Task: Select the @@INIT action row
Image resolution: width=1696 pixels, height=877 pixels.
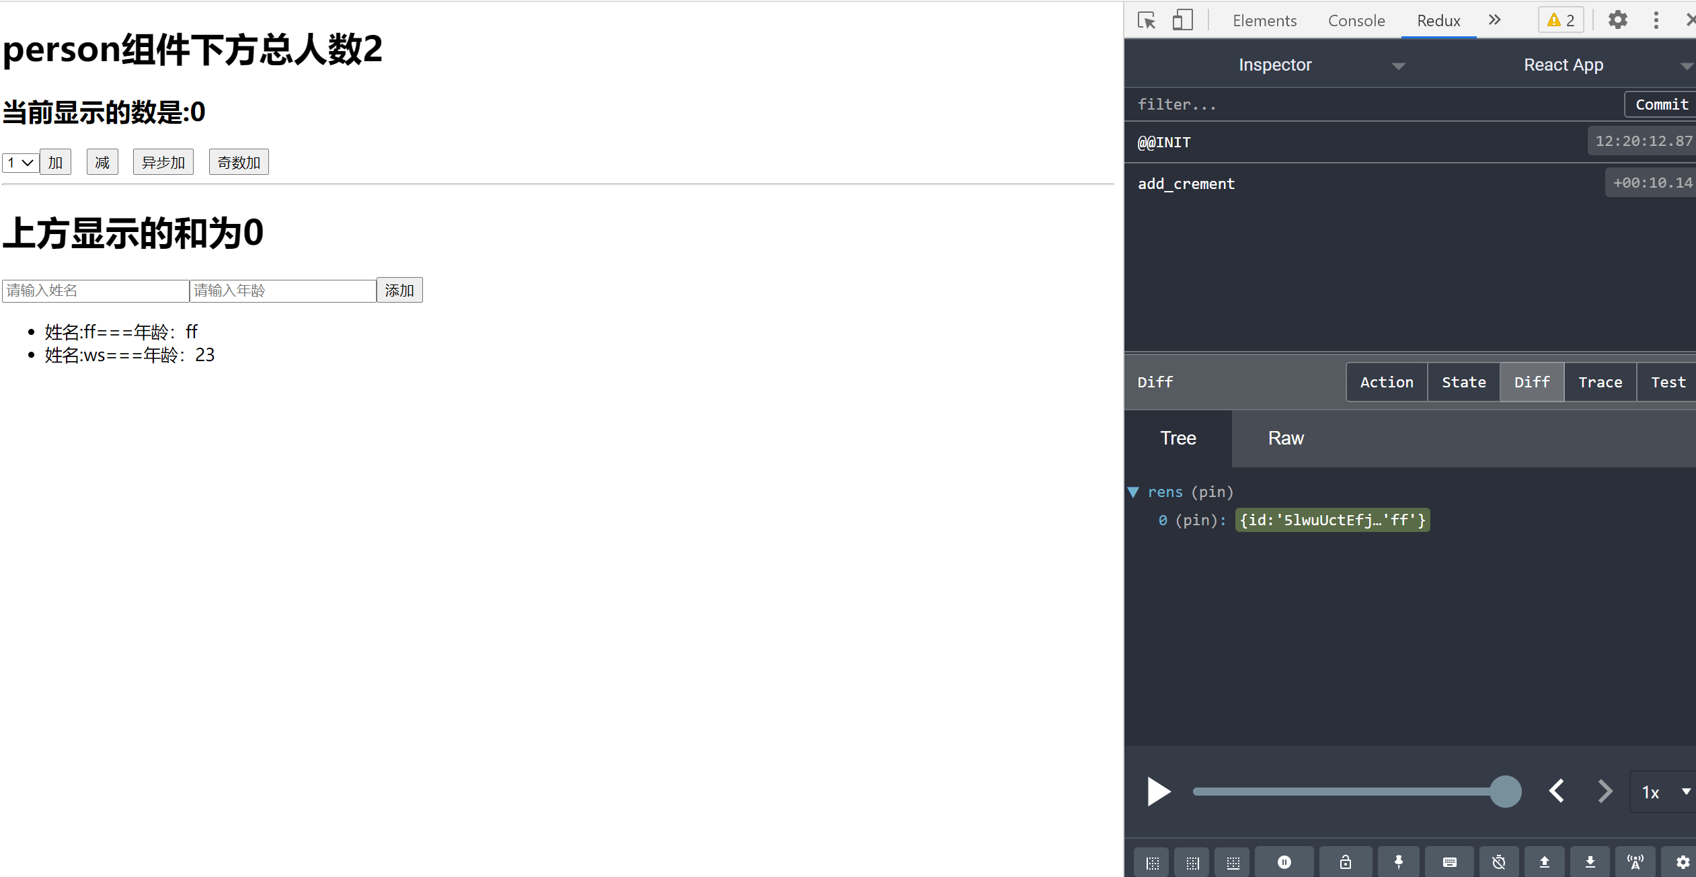Action: coord(1410,142)
